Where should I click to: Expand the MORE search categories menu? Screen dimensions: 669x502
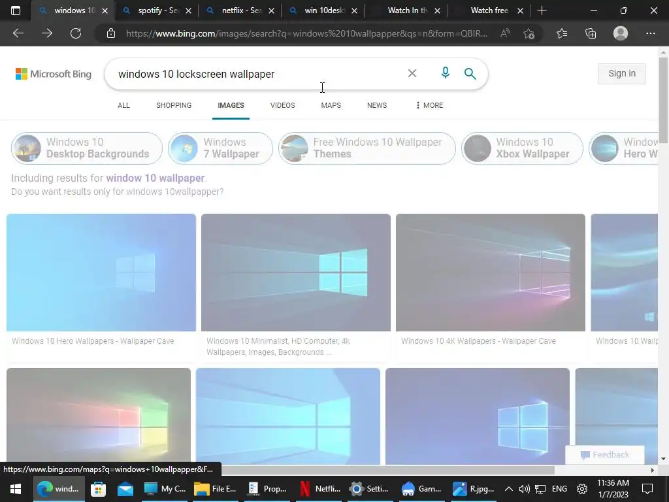[x=429, y=105]
